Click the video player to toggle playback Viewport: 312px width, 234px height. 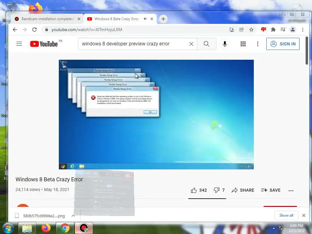156,115
